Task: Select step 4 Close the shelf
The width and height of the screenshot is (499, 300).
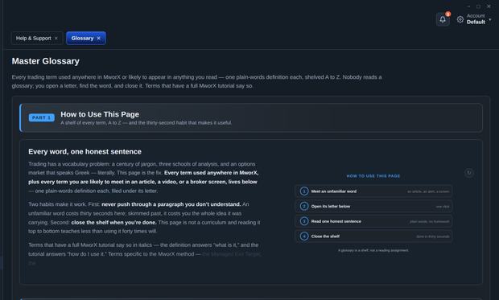Action: [x=373, y=236]
